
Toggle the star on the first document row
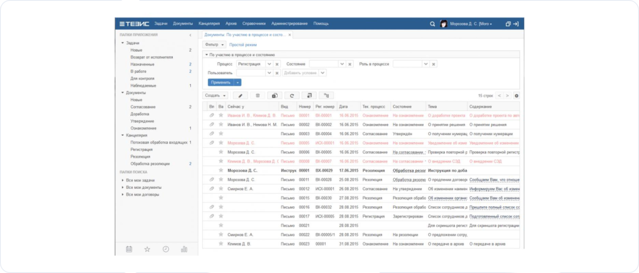coord(221,115)
